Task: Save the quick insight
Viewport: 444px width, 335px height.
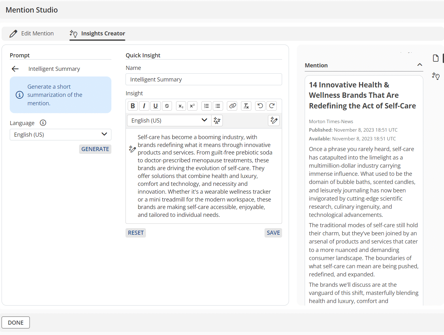Action: click(x=273, y=233)
